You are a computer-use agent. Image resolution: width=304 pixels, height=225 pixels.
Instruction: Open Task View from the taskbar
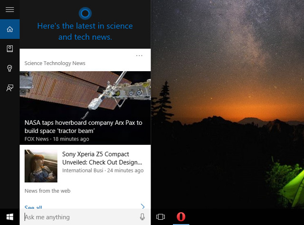(x=161, y=217)
